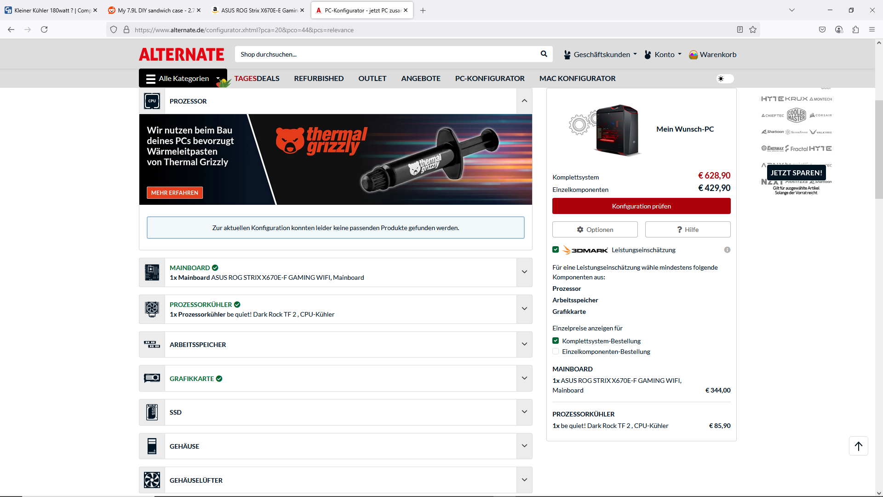Toggle the dark mode switch
This screenshot has height=497, width=883.
[x=725, y=79]
